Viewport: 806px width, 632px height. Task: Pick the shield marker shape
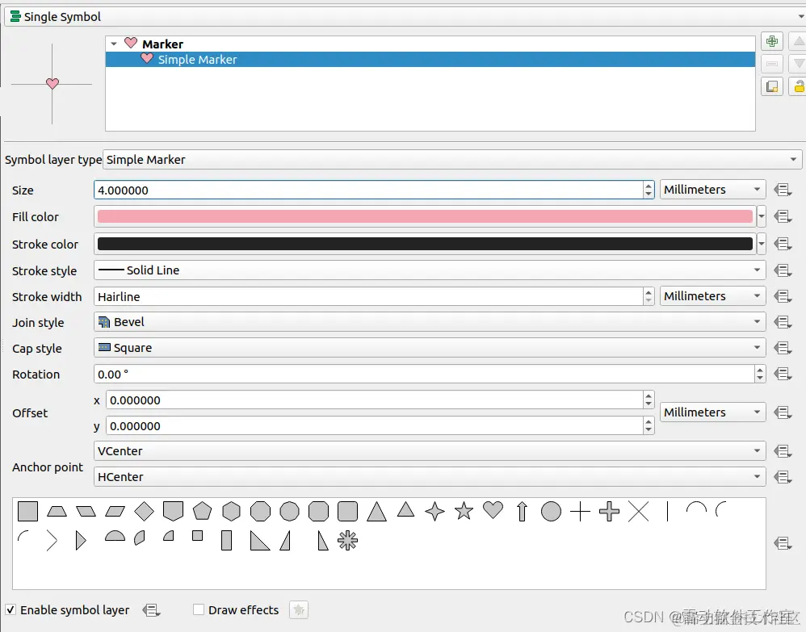click(173, 511)
